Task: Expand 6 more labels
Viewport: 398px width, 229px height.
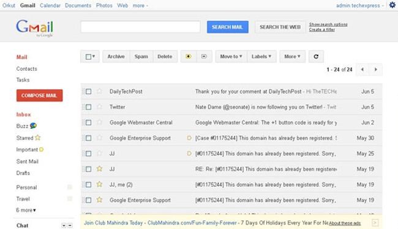Action: click(26, 210)
